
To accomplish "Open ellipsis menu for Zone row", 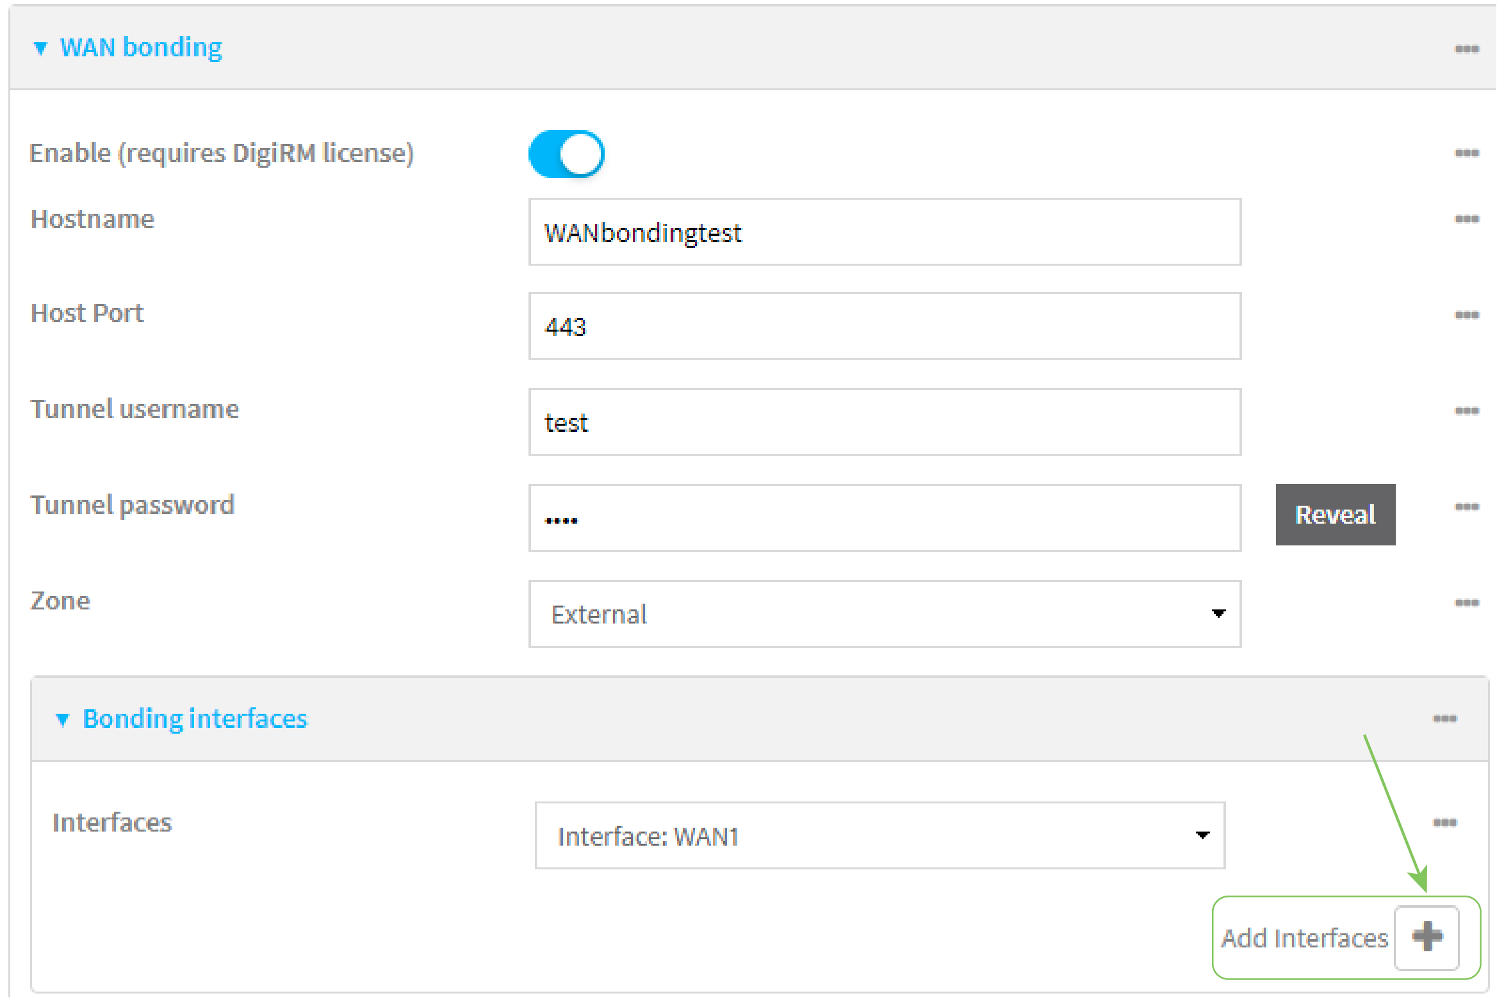I will tap(1466, 602).
